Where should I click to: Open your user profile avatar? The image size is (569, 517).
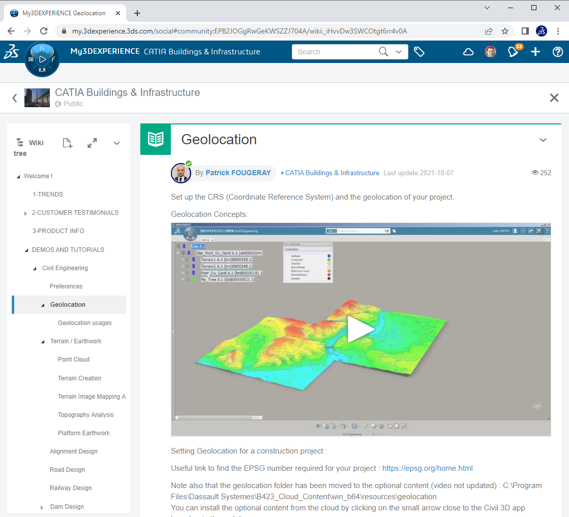[x=490, y=51]
